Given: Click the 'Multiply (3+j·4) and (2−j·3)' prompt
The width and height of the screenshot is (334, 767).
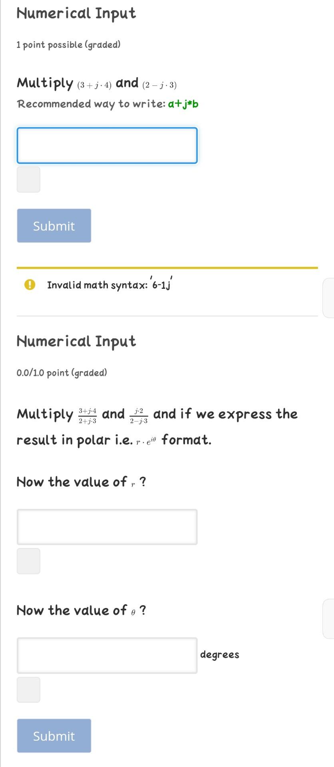Looking at the screenshot, I should click(97, 83).
